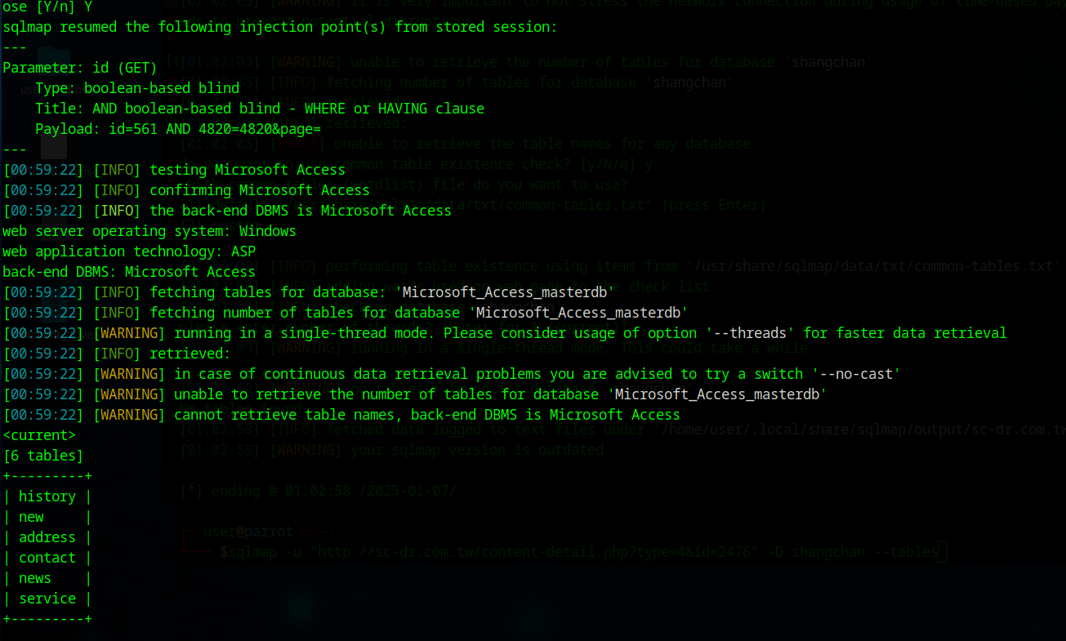Click the "fetching tables for database" log line
1066x641 pixels.
(309, 292)
